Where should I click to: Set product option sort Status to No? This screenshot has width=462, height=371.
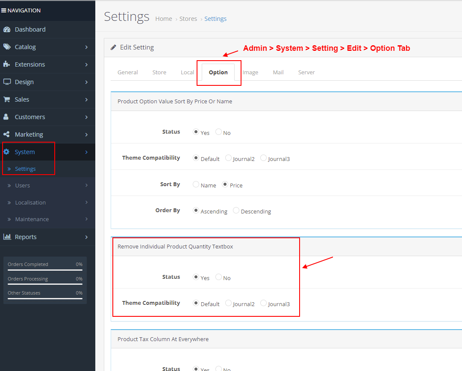click(218, 132)
